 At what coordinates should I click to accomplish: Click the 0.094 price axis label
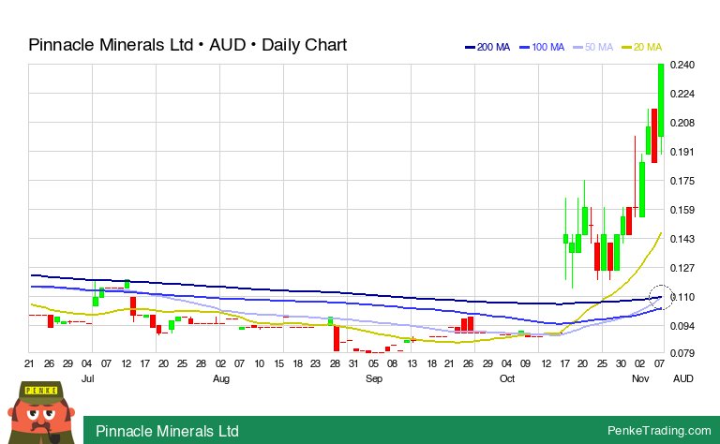[x=682, y=326]
